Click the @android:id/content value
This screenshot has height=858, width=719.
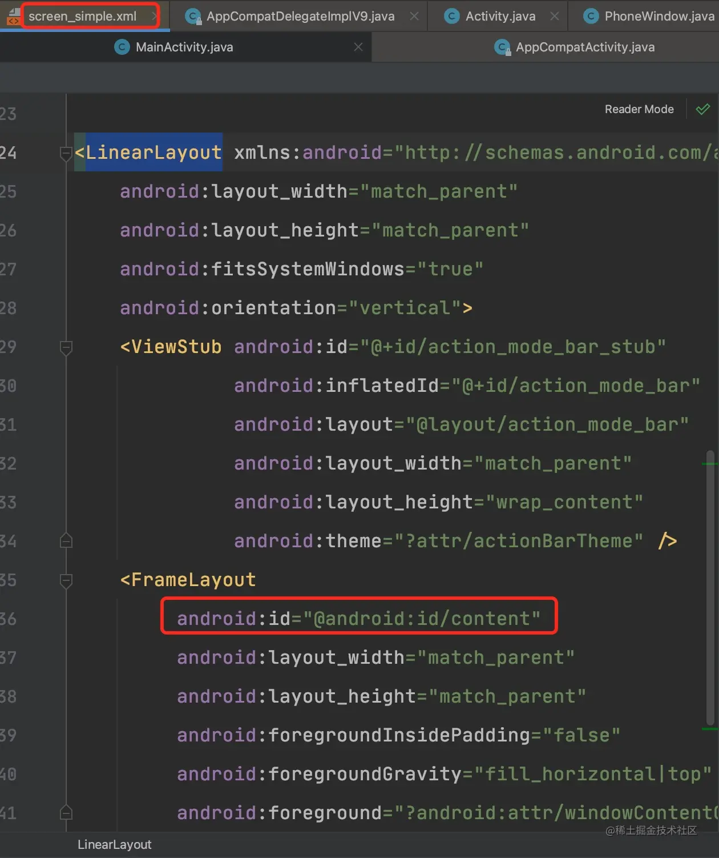point(422,619)
